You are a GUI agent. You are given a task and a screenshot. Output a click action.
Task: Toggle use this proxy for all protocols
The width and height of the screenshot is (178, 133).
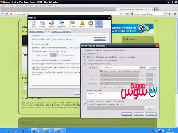[x=102, y=71]
